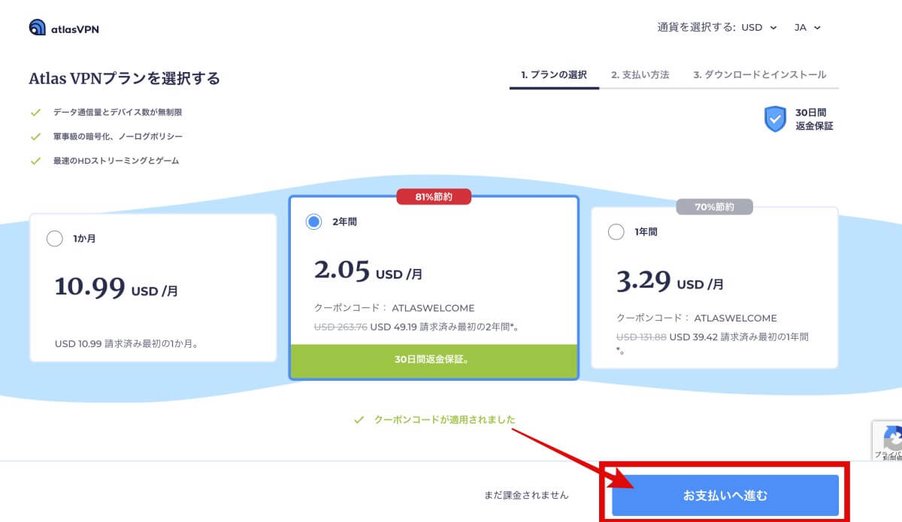Click the まだ課金されません note
This screenshot has width=902, height=522.
526,496
